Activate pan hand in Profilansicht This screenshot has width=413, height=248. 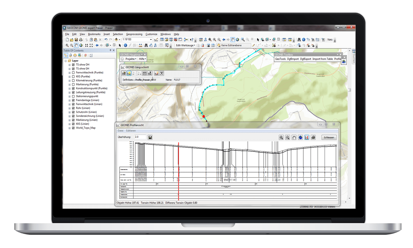tap(294, 137)
